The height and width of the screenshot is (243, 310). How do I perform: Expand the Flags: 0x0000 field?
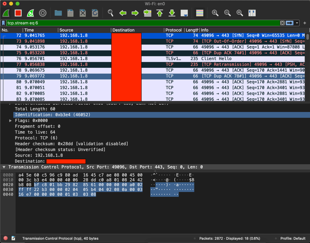(x=10, y=121)
